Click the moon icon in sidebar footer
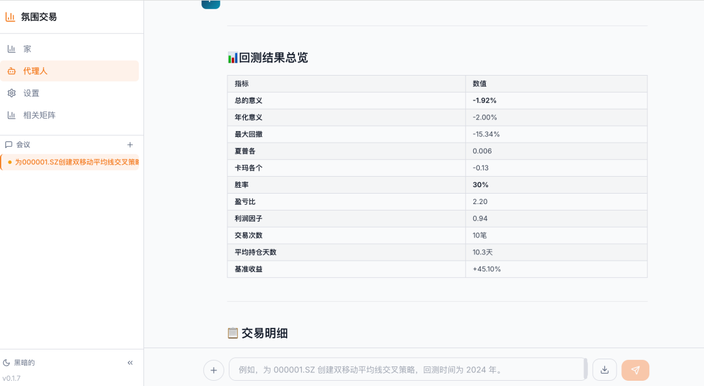This screenshot has height=386, width=704. (7, 363)
